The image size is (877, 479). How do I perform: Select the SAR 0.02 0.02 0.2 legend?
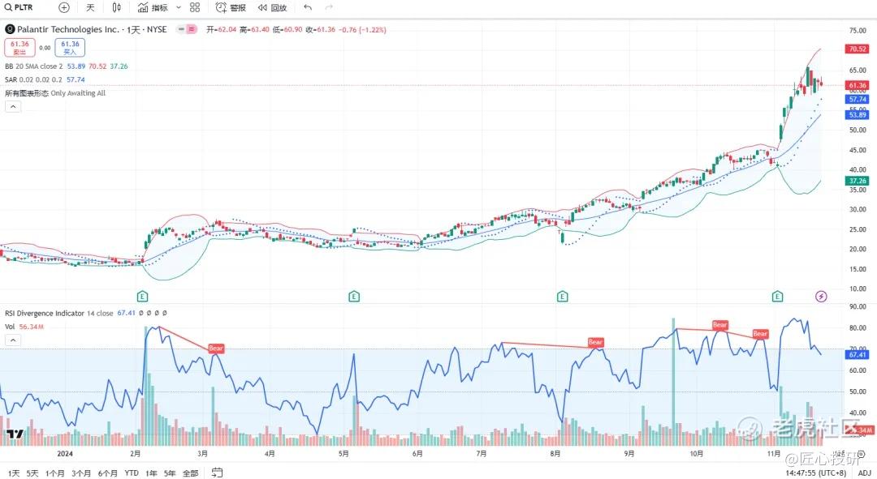[33, 79]
